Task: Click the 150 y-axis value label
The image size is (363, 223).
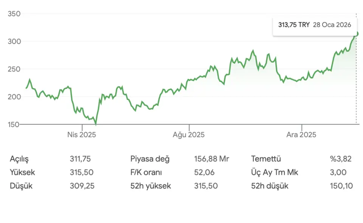Action: [x=14, y=124]
